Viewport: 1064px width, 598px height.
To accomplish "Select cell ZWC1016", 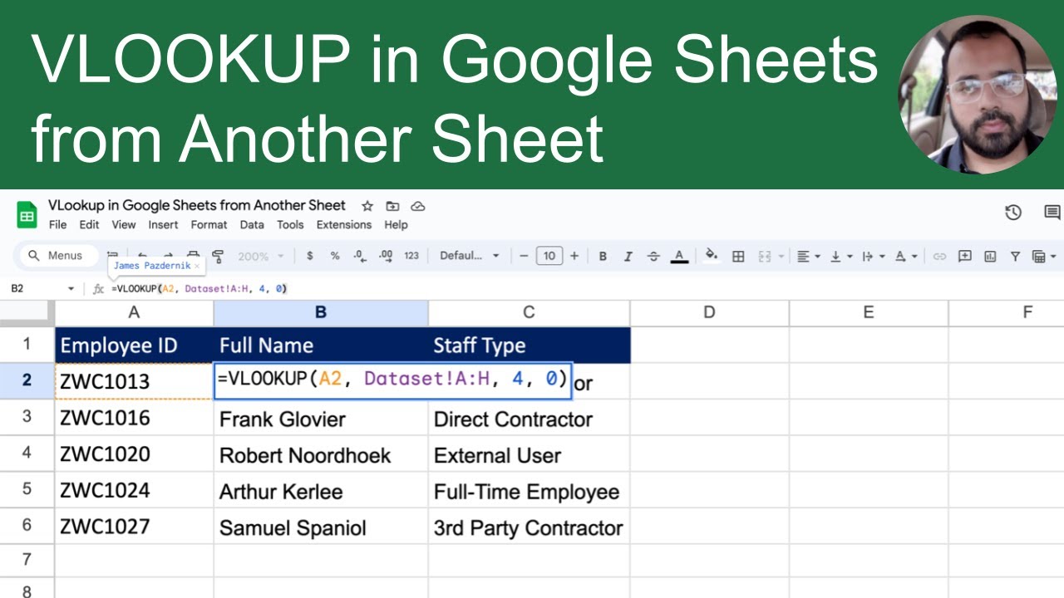I will tap(134, 418).
